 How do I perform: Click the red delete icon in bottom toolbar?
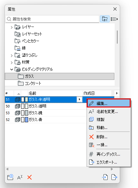29,177
